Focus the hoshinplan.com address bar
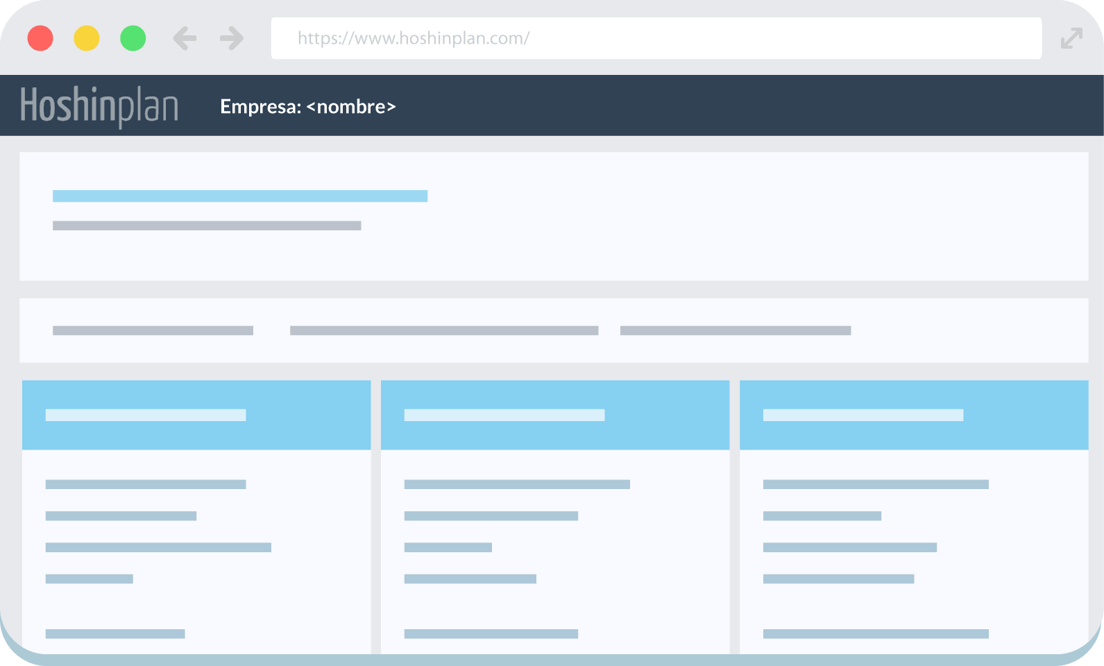 tap(656, 38)
